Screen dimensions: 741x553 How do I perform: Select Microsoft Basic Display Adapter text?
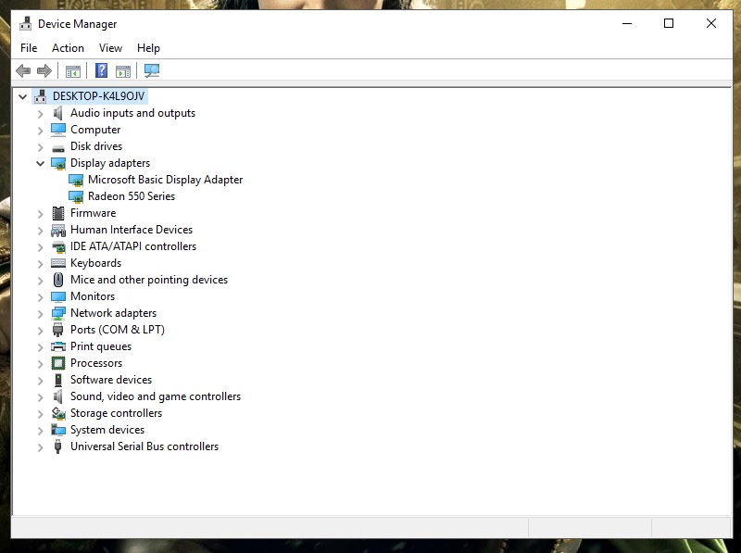coord(166,180)
